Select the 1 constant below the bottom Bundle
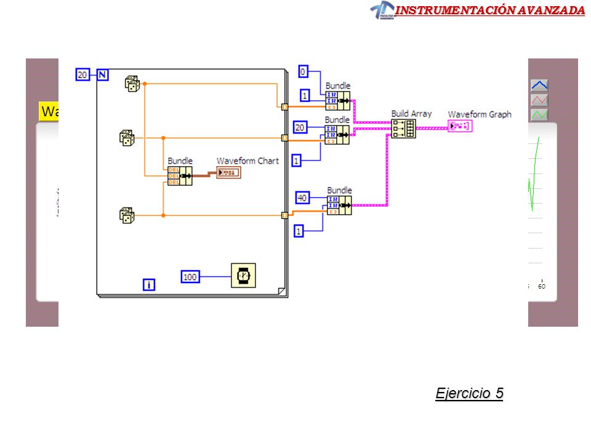Screen dimensions: 591x443 tap(299, 231)
